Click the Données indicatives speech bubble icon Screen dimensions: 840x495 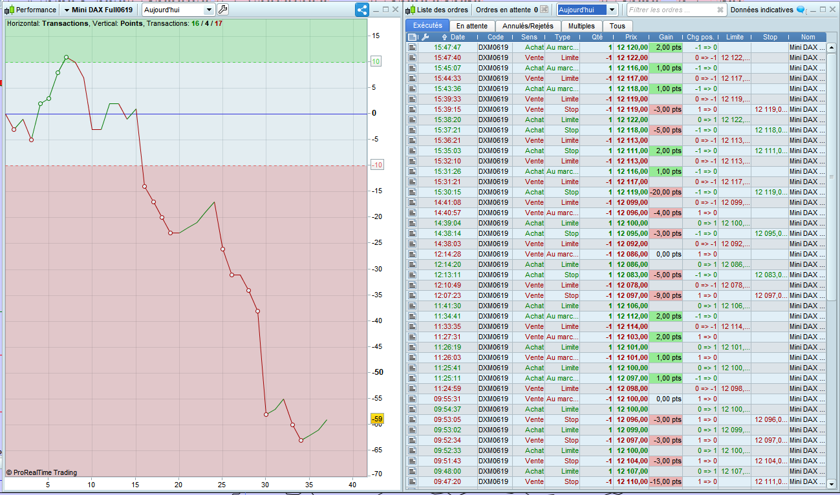click(x=801, y=10)
